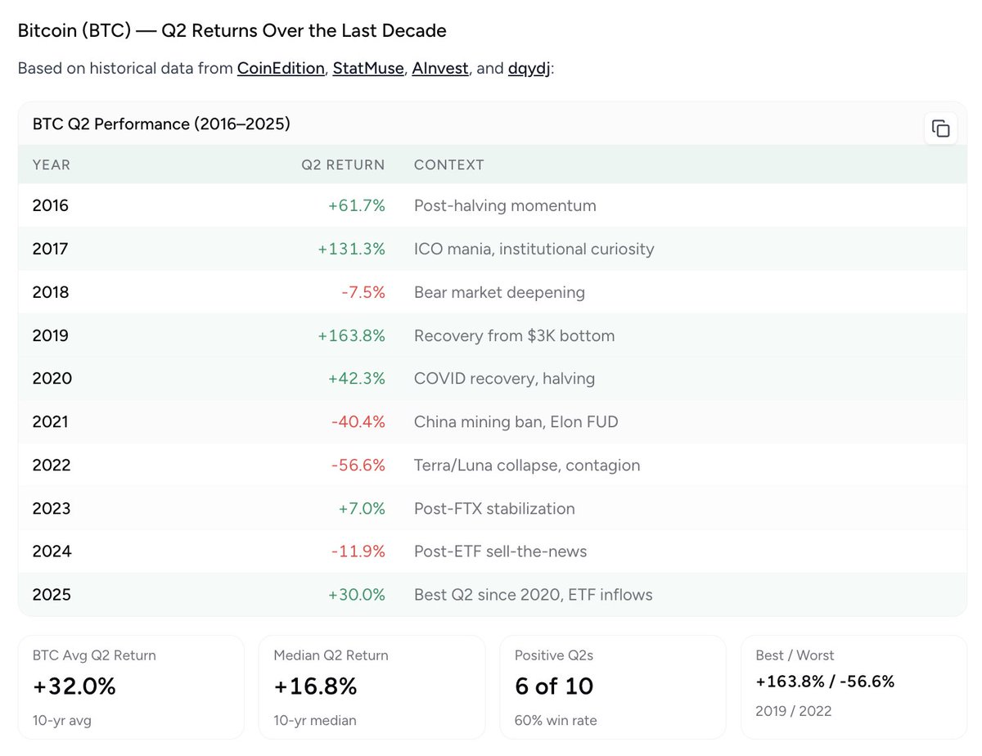Copy the BTC Q2 Performance table

point(941,128)
